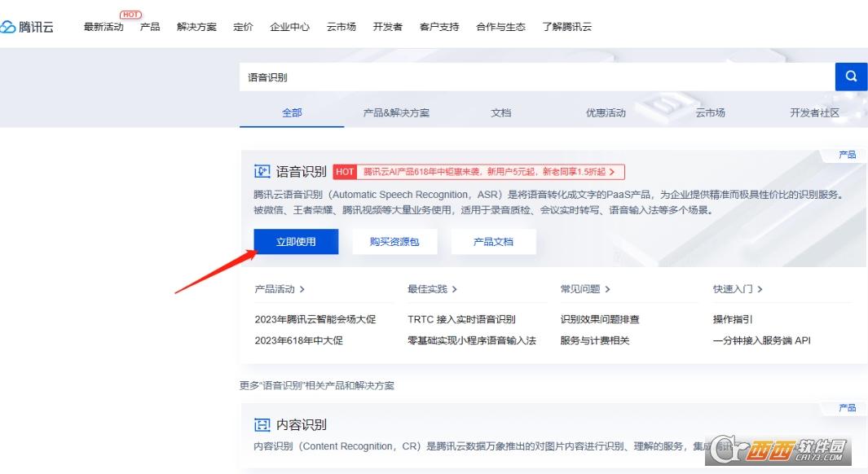Click the 购买资源包 button
The image size is (868, 474).
click(394, 242)
